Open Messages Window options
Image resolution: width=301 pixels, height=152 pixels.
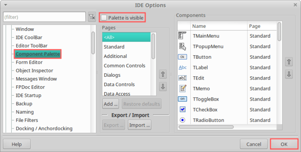(x=36, y=79)
